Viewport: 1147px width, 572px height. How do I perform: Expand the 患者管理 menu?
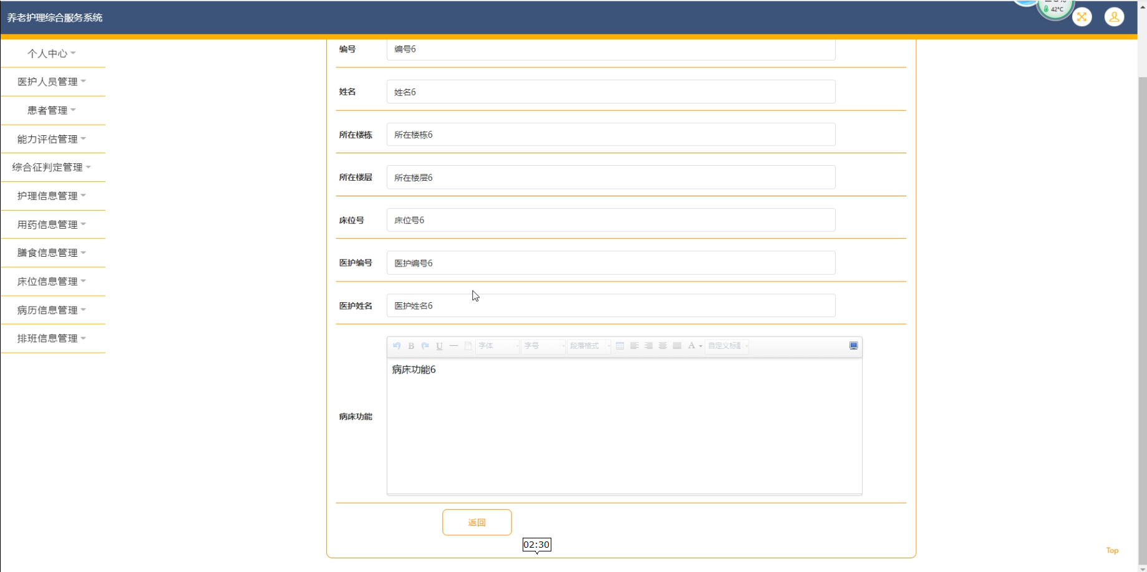[x=52, y=110]
